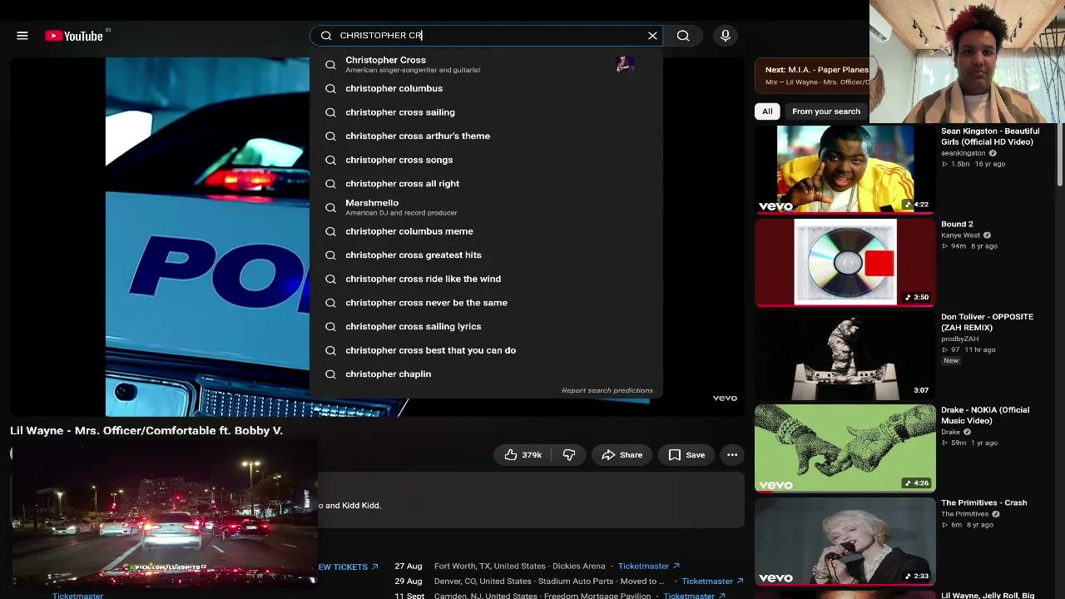Choose 'christopher cross sailing lyrics' suggestion

click(x=486, y=326)
